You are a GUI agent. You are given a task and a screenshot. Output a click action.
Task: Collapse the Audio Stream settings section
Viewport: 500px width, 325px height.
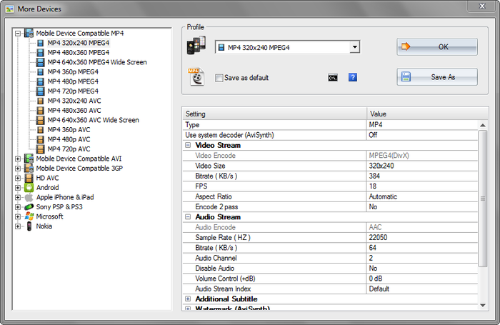pyautogui.click(x=188, y=216)
